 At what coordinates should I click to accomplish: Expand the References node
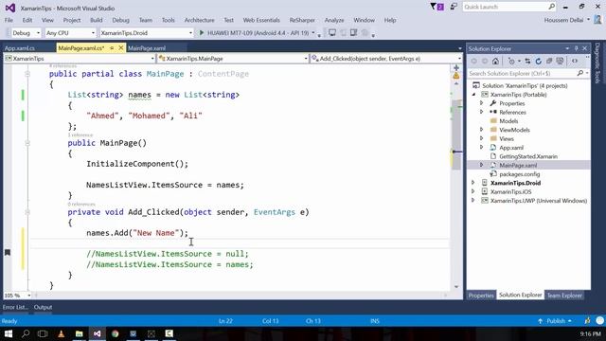tap(482, 112)
